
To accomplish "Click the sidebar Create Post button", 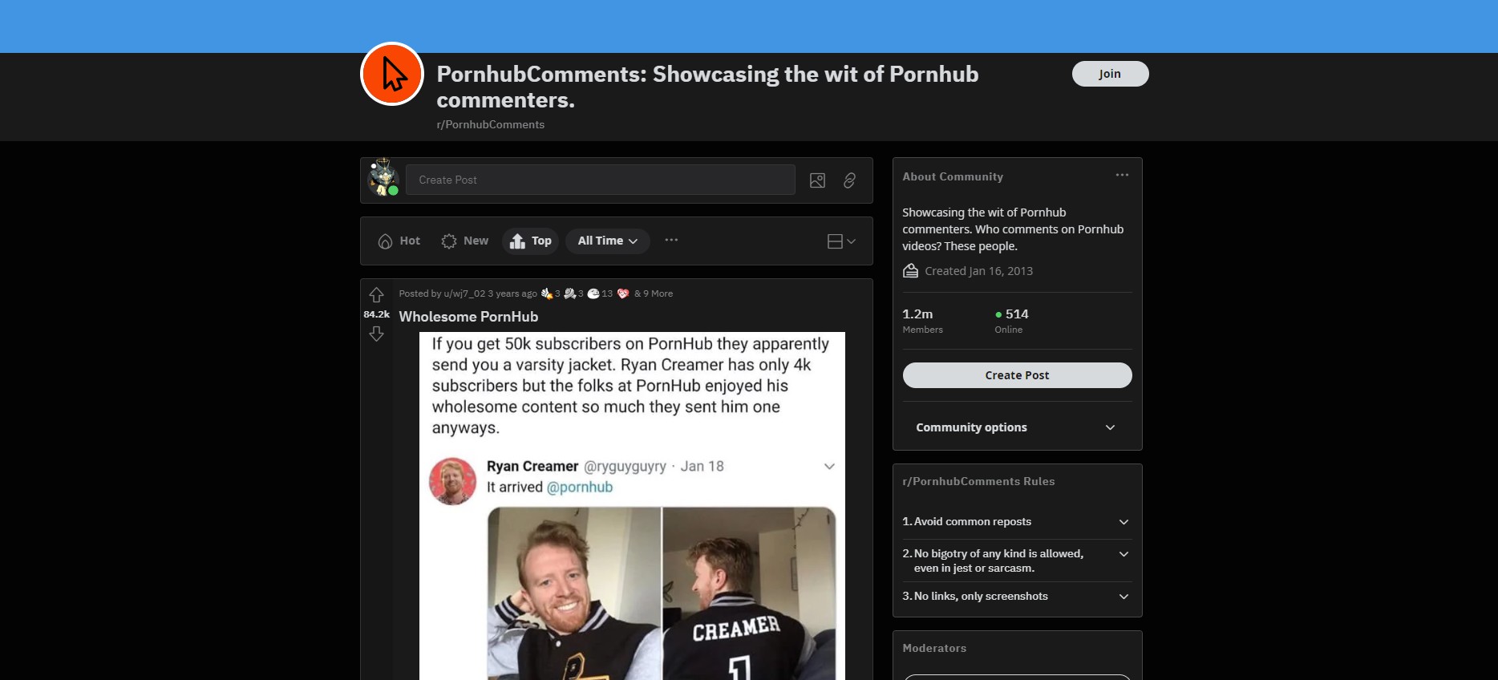I will (x=1017, y=375).
